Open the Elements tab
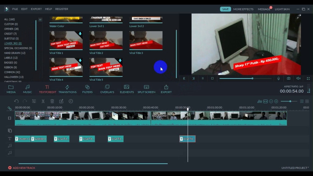 click(127, 89)
